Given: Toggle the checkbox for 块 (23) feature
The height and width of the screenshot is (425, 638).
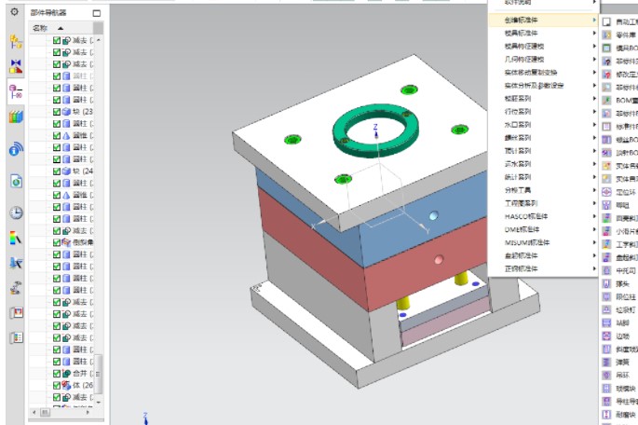Looking at the screenshot, I should pyautogui.click(x=57, y=111).
